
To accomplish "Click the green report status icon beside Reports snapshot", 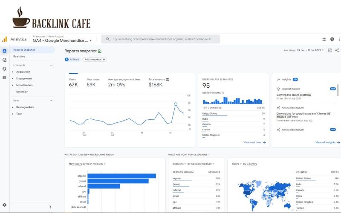I will point(100,51).
